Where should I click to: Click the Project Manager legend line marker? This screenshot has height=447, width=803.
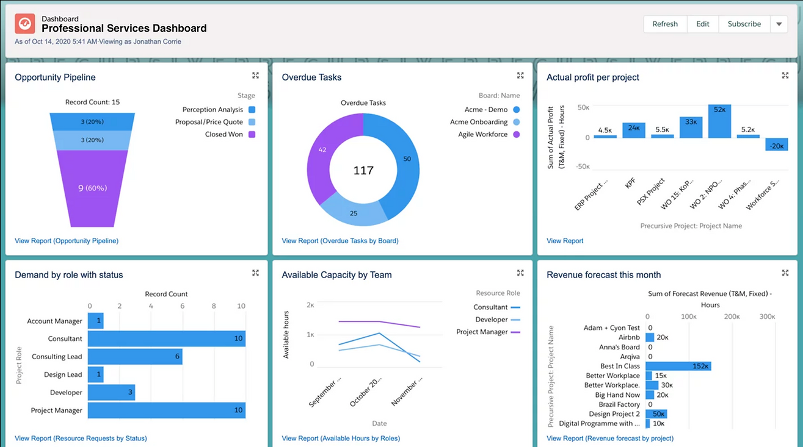point(515,332)
